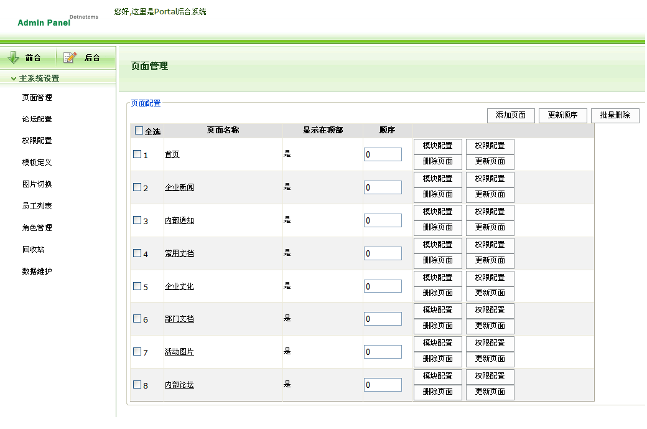
Task: Click 删除页面 for the 企业新闻 row
Action: (x=438, y=195)
